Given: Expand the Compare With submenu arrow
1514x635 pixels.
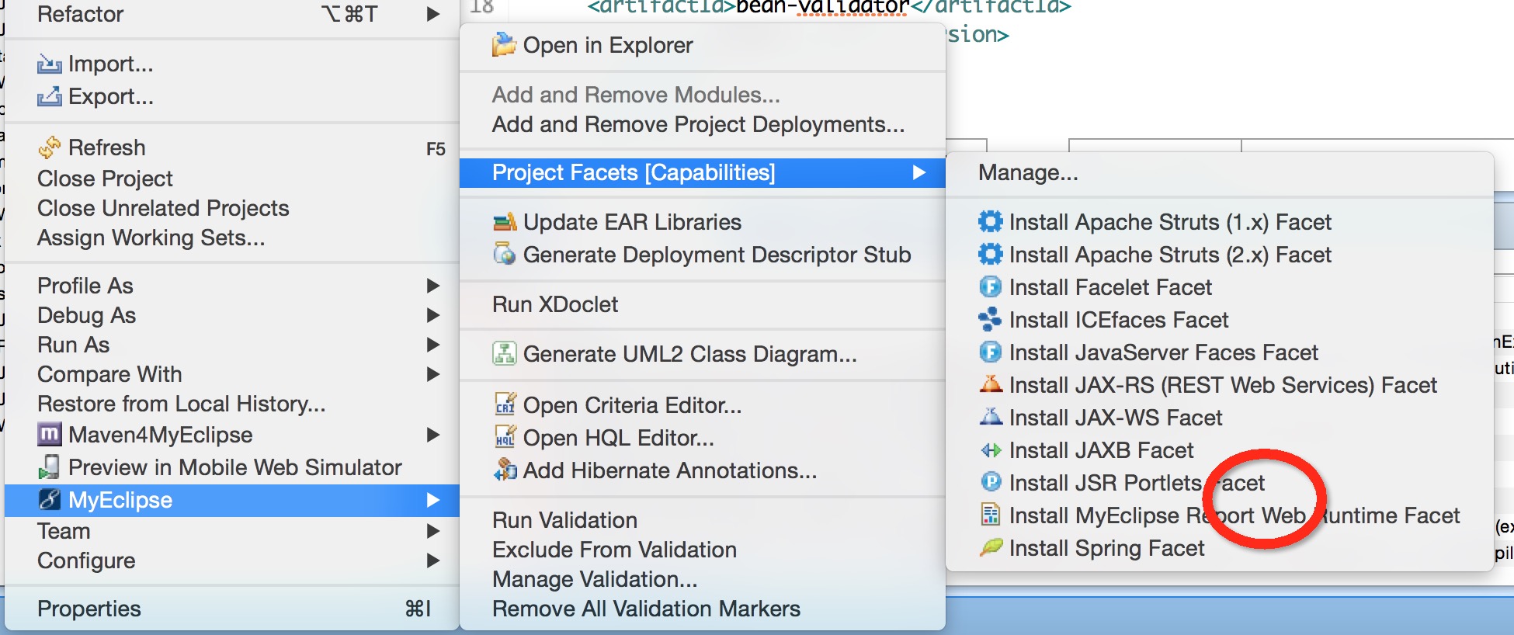Looking at the screenshot, I should tap(433, 374).
